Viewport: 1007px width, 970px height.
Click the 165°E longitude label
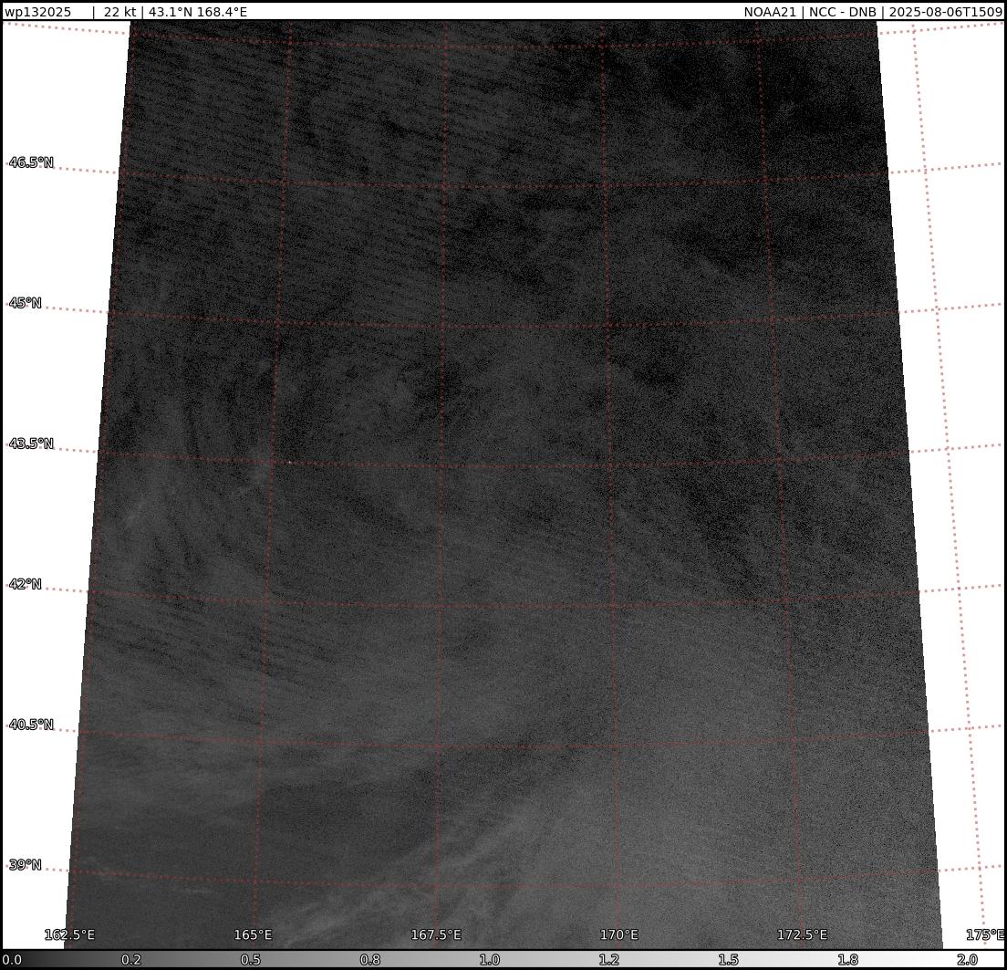pos(253,934)
